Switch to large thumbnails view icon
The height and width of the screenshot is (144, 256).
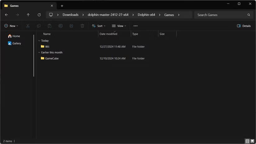[x=252, y=141]
